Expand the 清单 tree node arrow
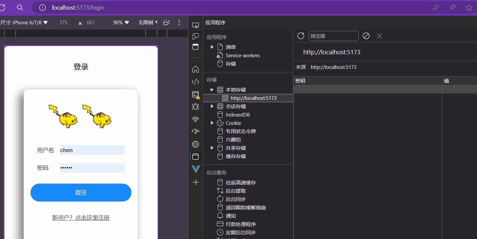The width and height of the screenshot is (477, 239). (x=212, y=47)
